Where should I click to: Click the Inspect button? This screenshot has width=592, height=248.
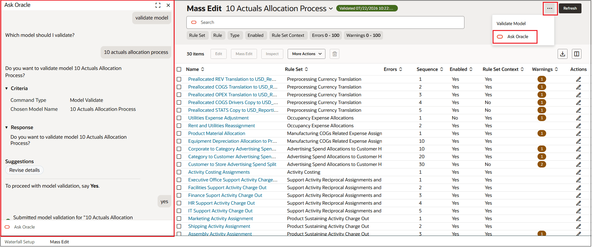point(272,54)
